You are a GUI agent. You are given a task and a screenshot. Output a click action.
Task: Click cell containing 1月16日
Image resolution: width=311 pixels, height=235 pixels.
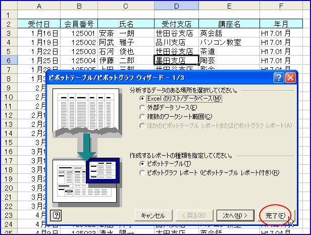pos(39,33)
